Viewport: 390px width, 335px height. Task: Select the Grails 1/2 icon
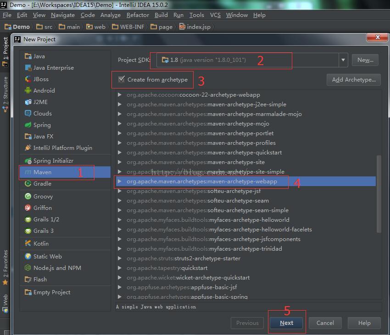coord(28,219)
